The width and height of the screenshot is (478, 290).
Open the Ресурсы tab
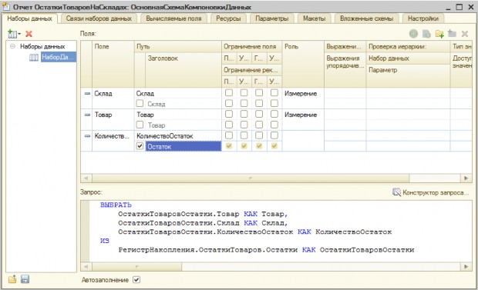point(228,18)
